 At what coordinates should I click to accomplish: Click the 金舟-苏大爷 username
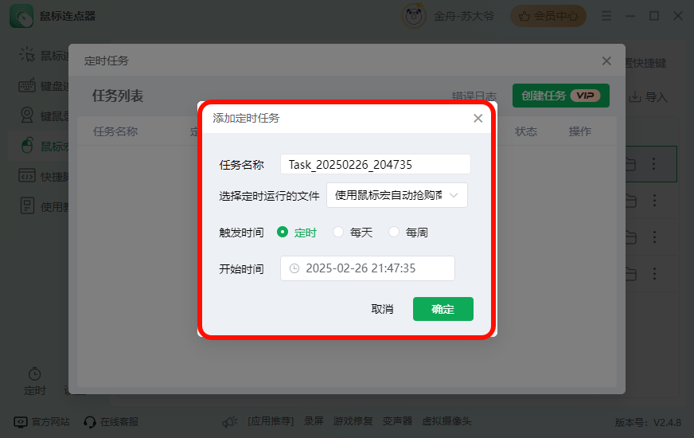(x=463, y=17)
